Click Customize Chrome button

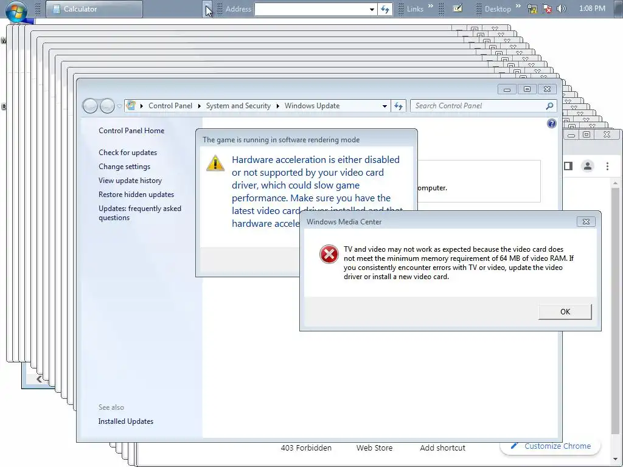[x=550, y=446]
